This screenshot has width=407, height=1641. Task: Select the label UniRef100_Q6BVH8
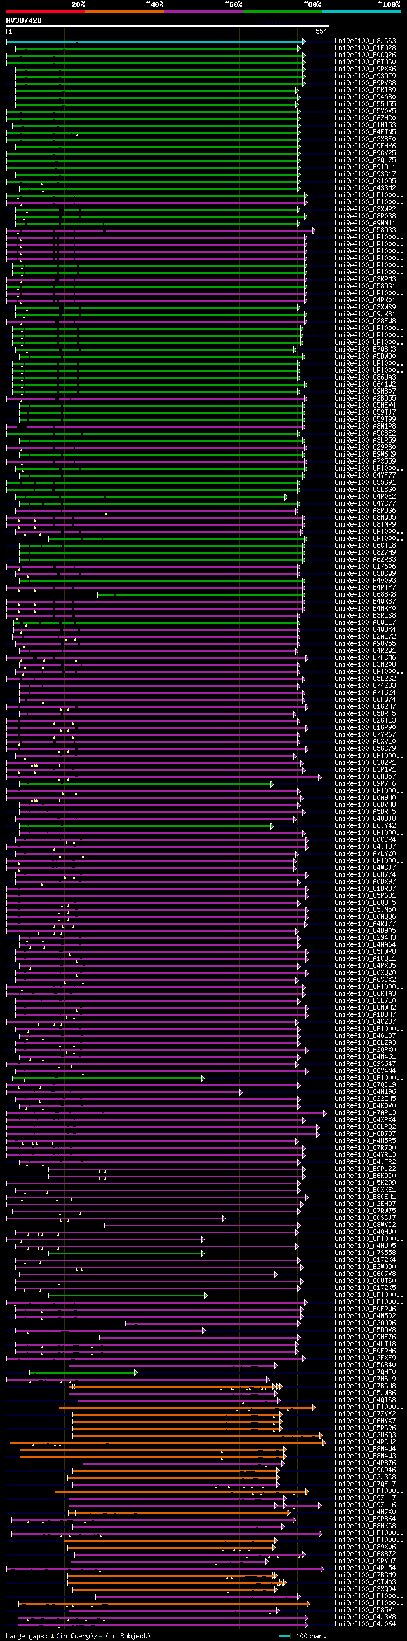point(365,804)
